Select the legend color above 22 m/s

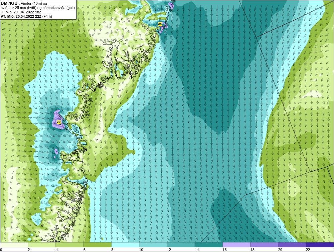pyautogui.click(x=320, y=245)
